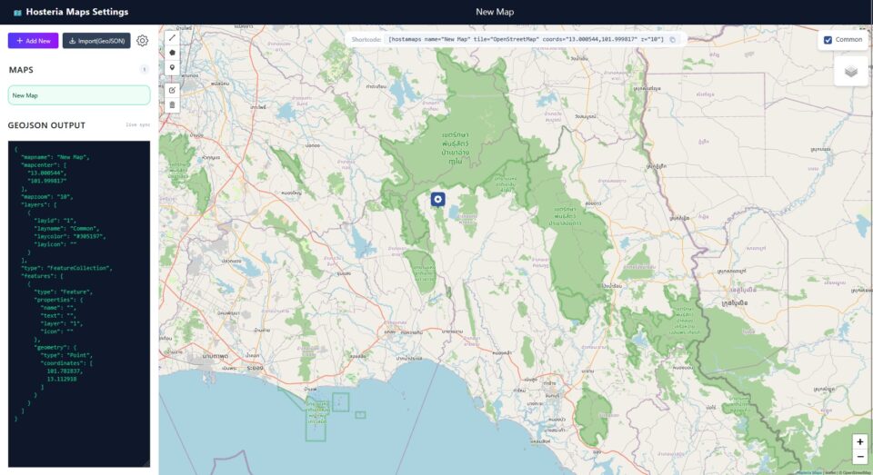Image resolution: width=873 pixels, height=475 pixels.
Task: Click inside the GeoJSON output code area
Action: click(79, 303)
